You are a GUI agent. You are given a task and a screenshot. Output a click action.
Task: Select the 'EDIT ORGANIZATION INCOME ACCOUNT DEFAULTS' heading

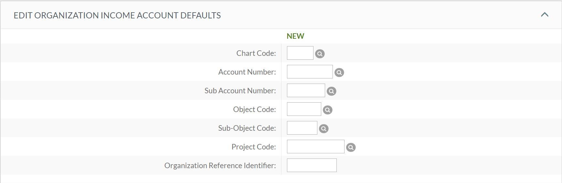(x=117, y=15)
